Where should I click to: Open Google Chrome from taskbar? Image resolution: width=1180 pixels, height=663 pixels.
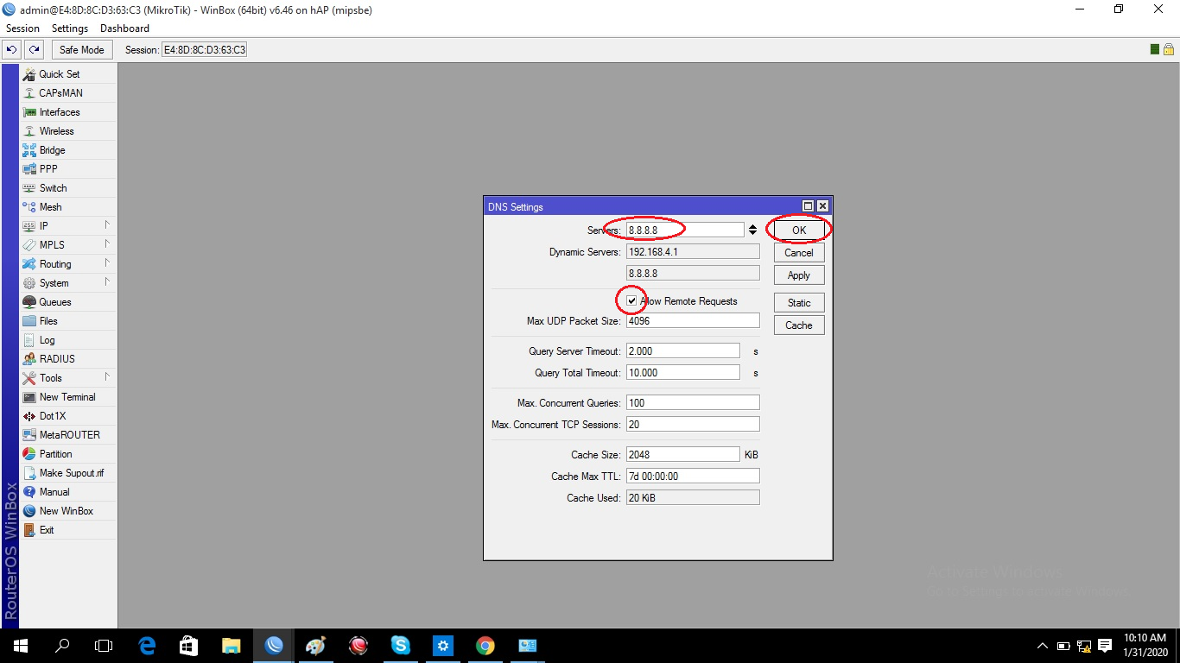tap(485, 646)
